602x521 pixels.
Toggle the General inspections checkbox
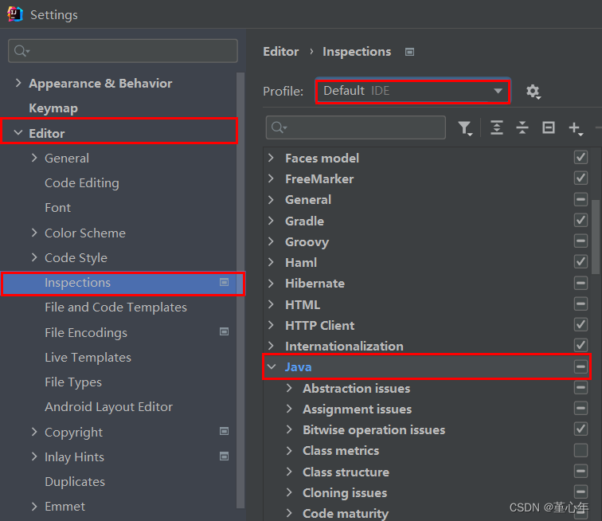[580, 199]
